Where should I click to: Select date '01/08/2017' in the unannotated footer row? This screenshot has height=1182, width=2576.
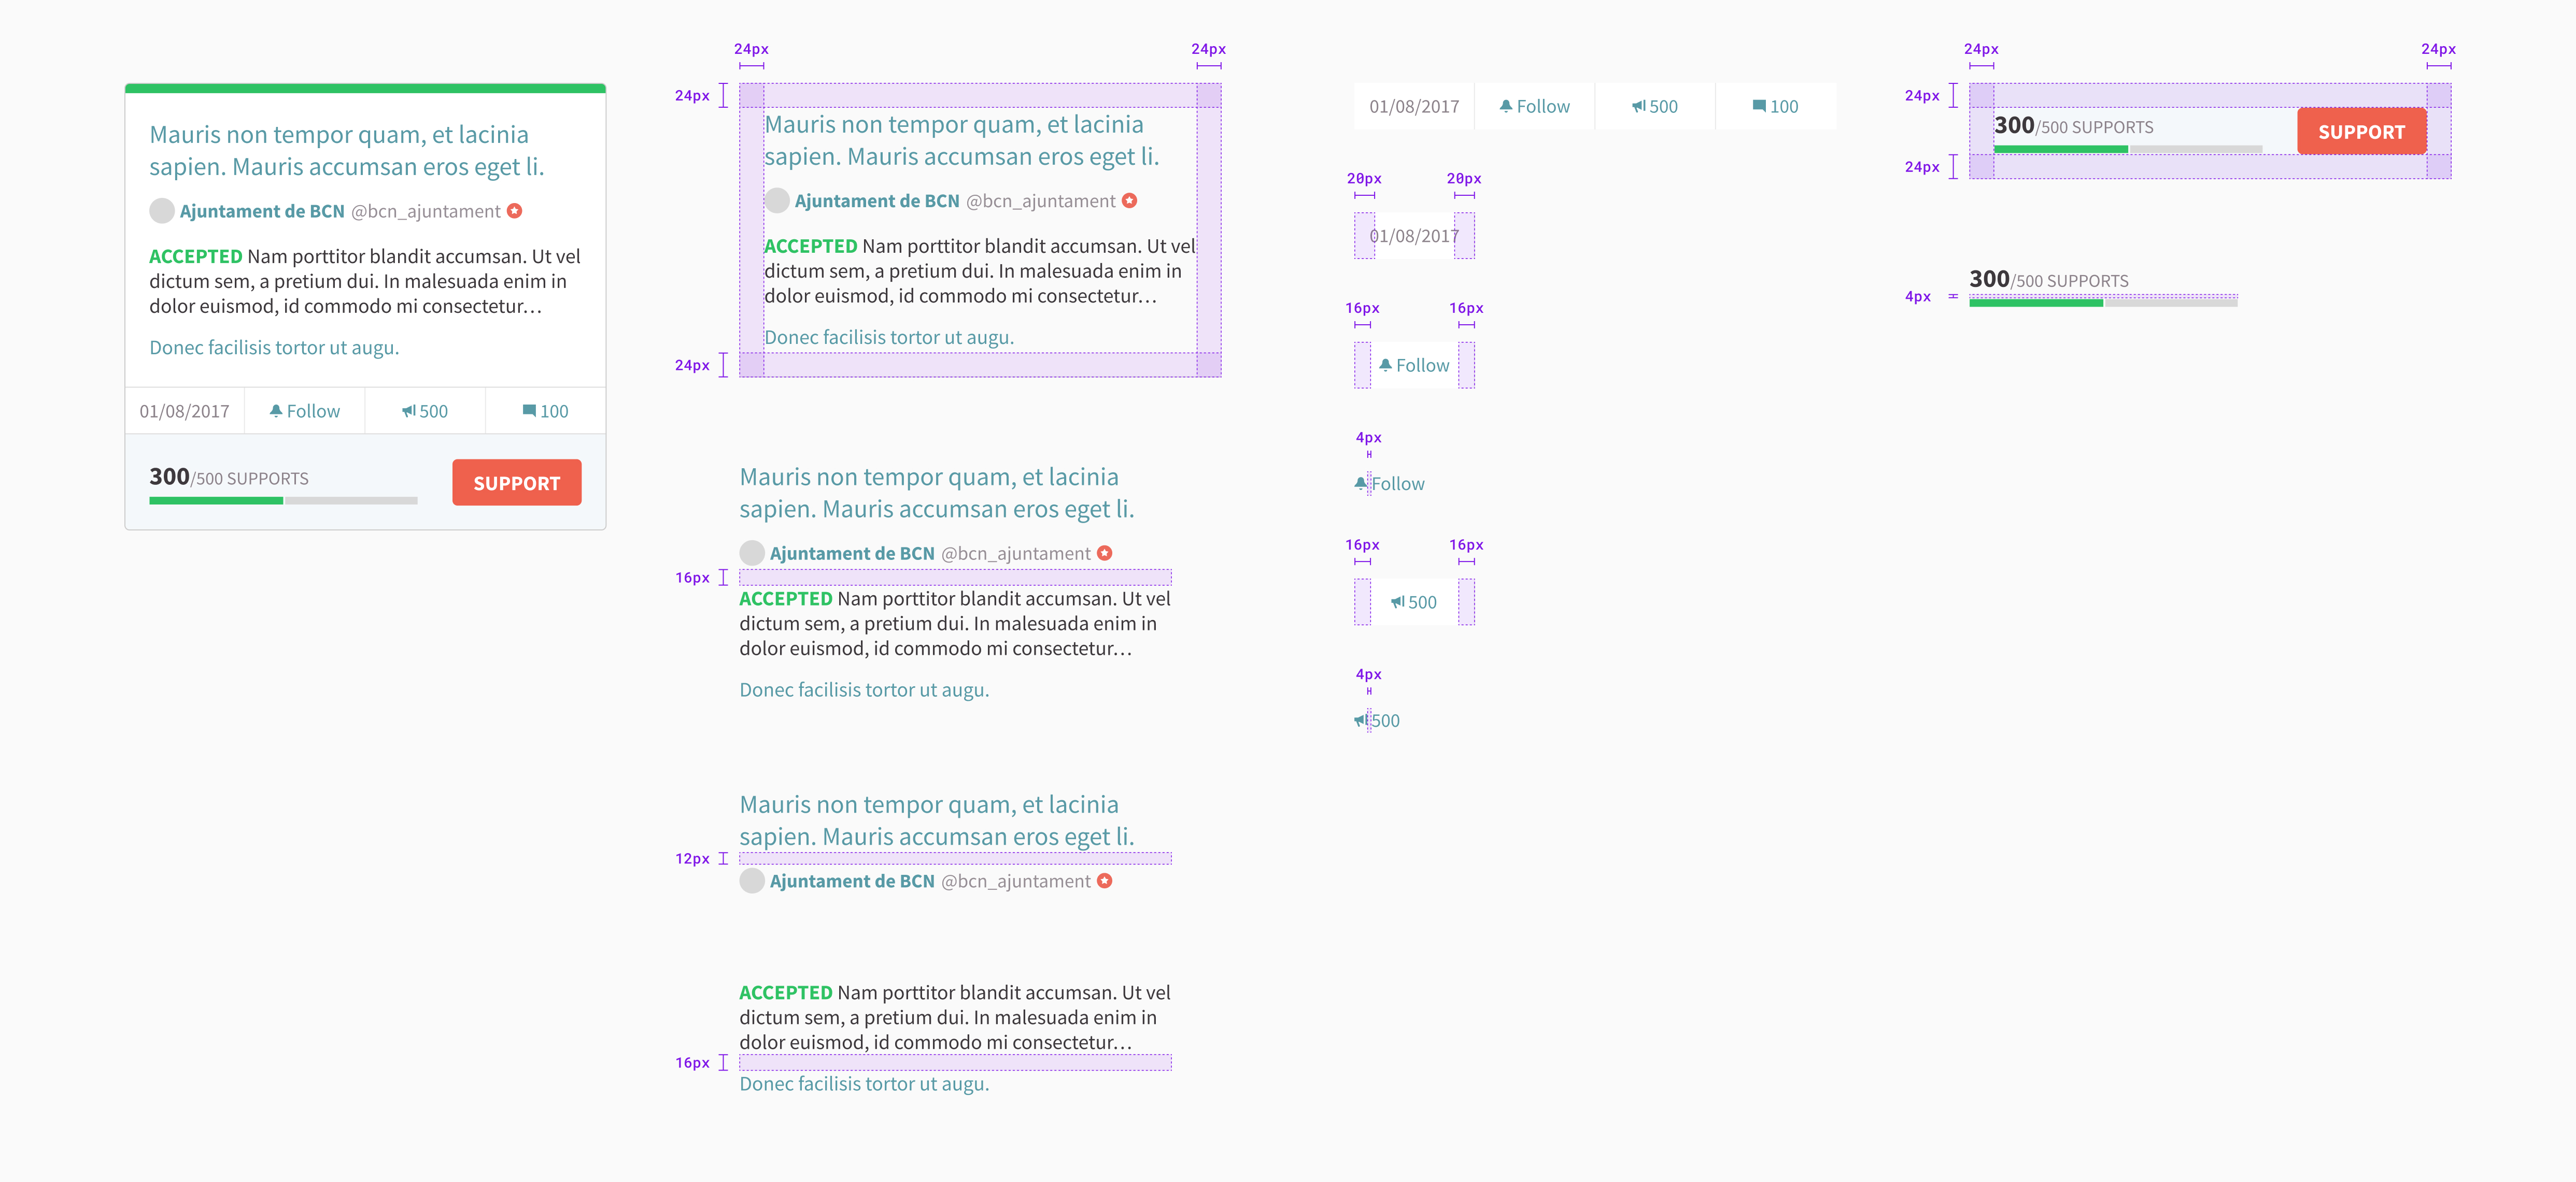click(x=1414, y=106)
